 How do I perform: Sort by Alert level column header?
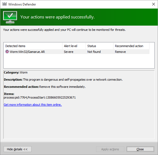(74, 46)
